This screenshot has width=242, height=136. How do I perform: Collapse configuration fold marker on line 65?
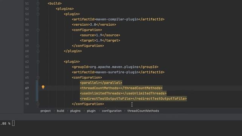click(x=38, y=77)
